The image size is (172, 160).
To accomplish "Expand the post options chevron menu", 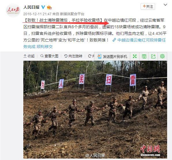I will [165, 5].
